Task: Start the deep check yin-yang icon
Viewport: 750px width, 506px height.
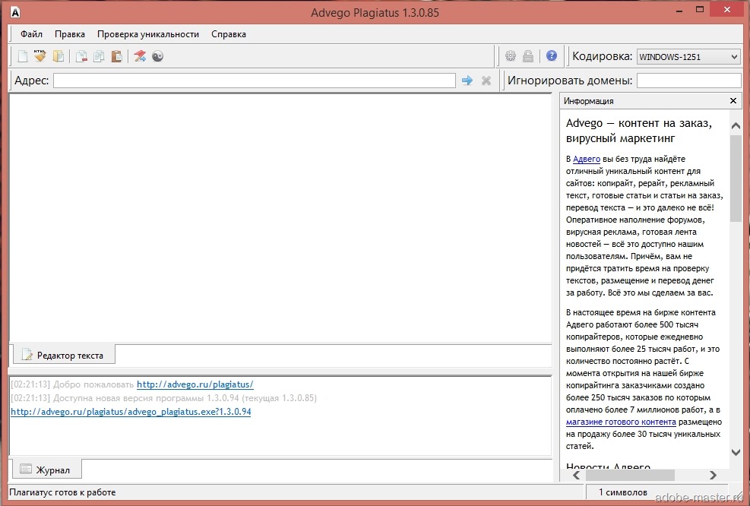Action: pos(158,56)
